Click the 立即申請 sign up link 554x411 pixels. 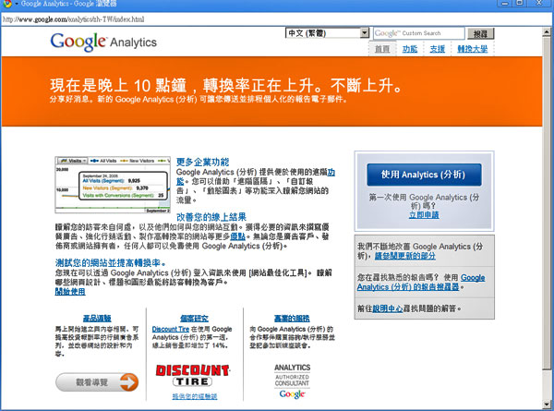click(x=424, y=215)
